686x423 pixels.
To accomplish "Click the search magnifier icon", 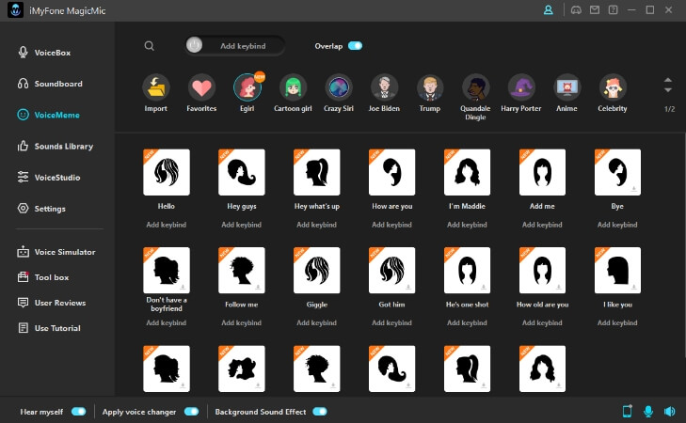I will point(150,46).
